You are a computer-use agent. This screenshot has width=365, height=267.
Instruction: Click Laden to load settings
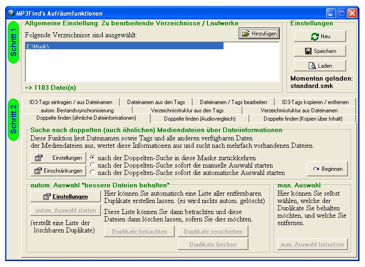click(x=320, y=66)
